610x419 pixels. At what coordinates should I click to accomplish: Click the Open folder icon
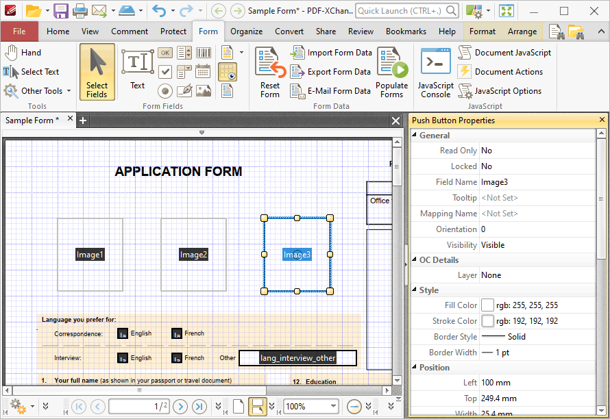(x=34, y=11)
